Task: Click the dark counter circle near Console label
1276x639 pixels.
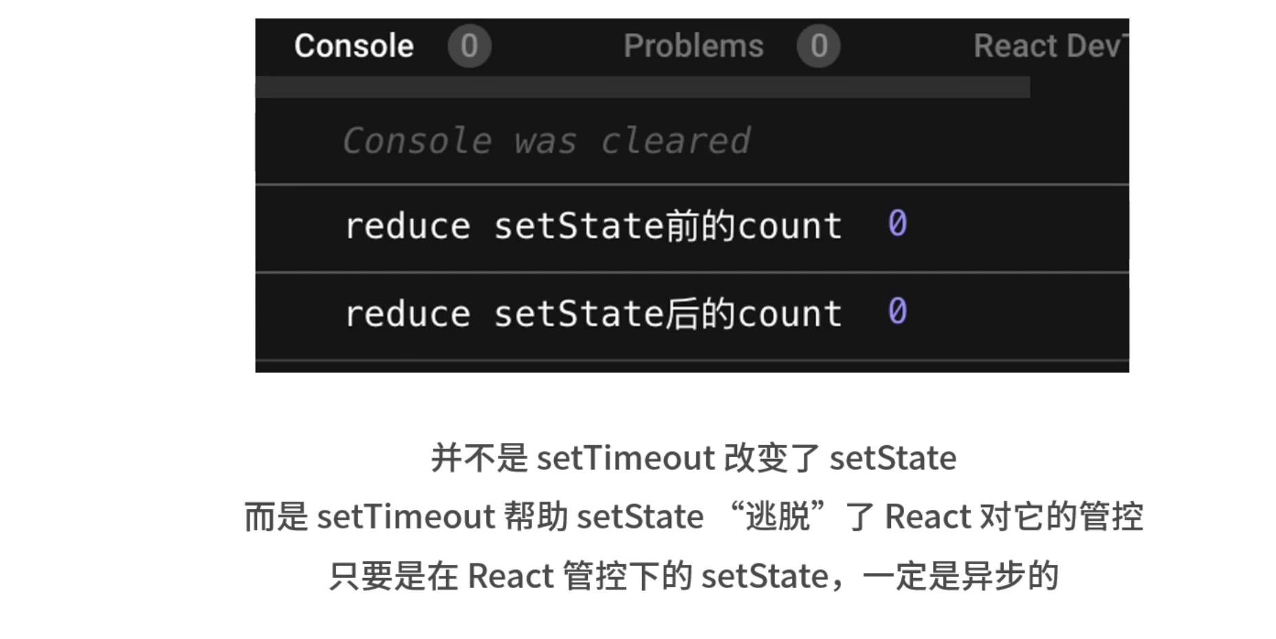Action: (x=470, y=46)
